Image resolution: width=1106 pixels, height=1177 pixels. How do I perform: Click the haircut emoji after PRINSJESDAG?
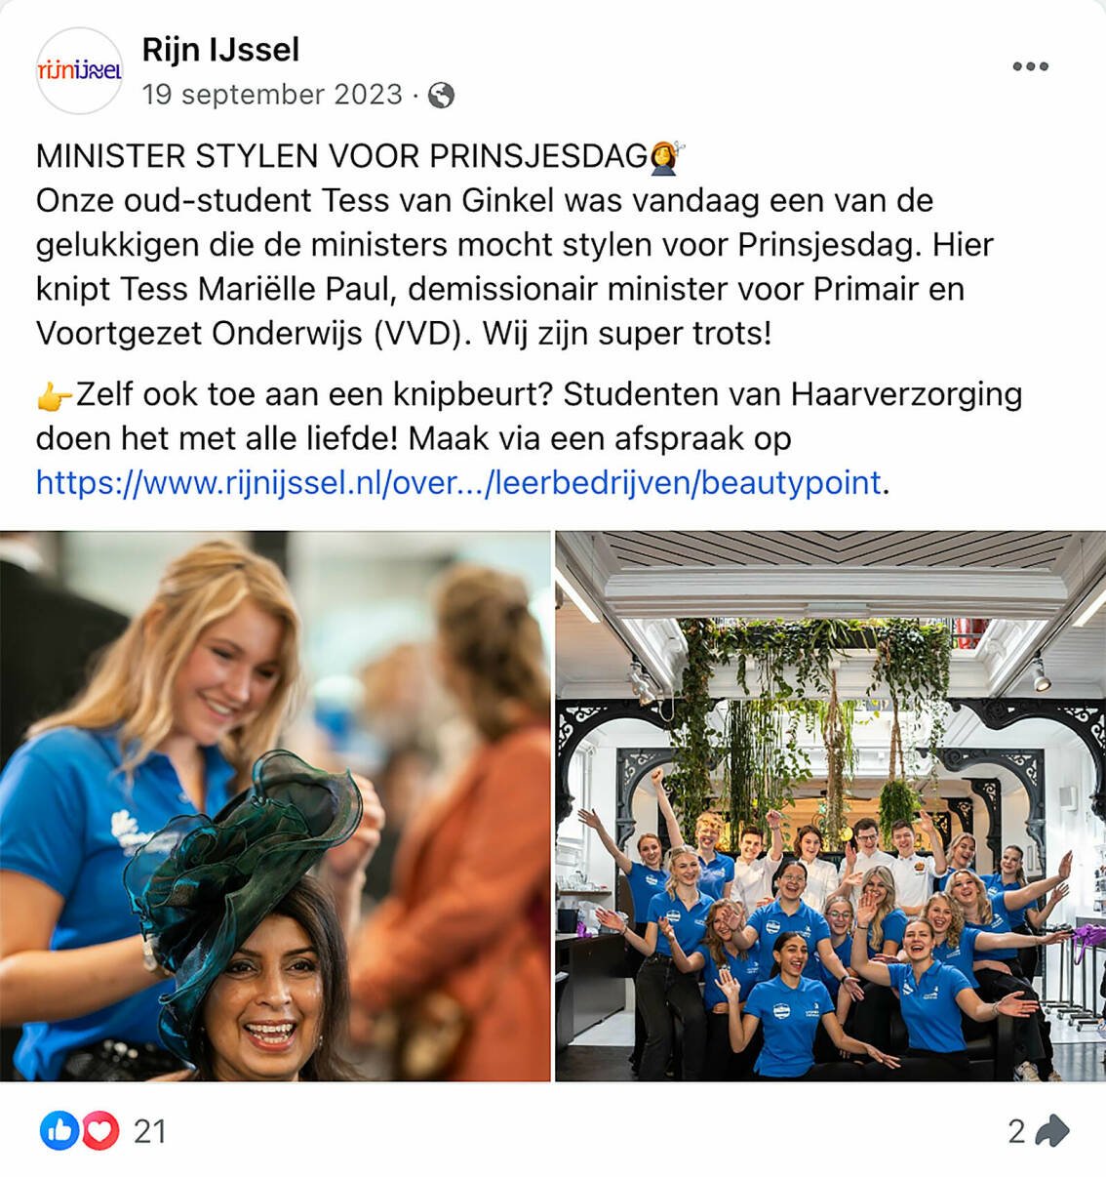[x=667, y=156]
